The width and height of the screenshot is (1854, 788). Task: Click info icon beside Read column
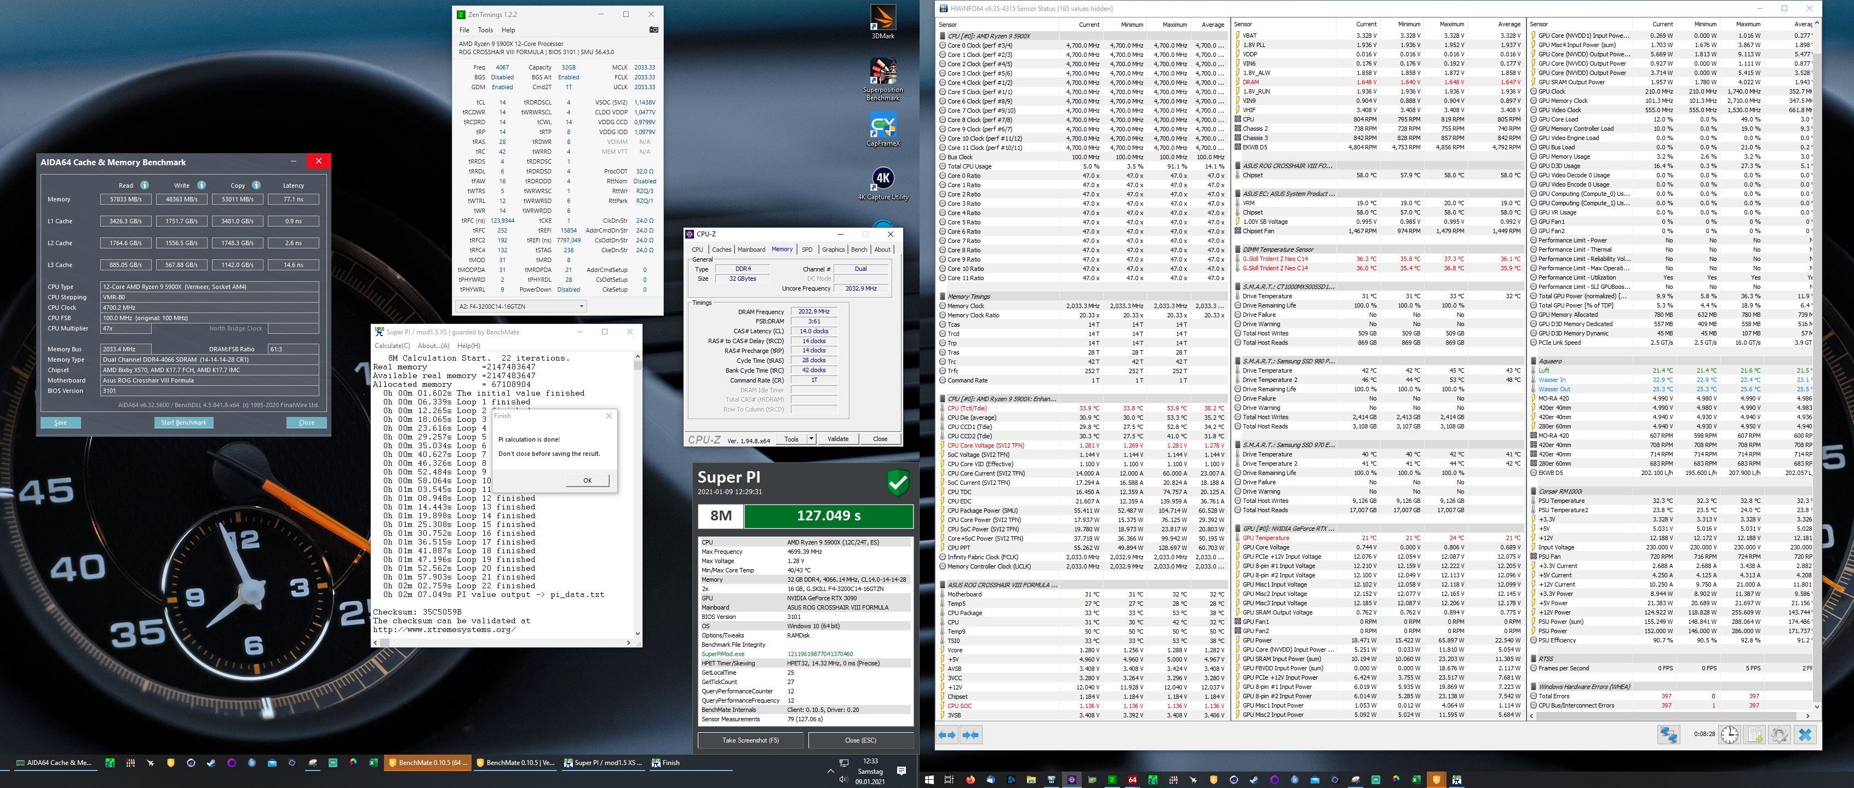[145, 185]
